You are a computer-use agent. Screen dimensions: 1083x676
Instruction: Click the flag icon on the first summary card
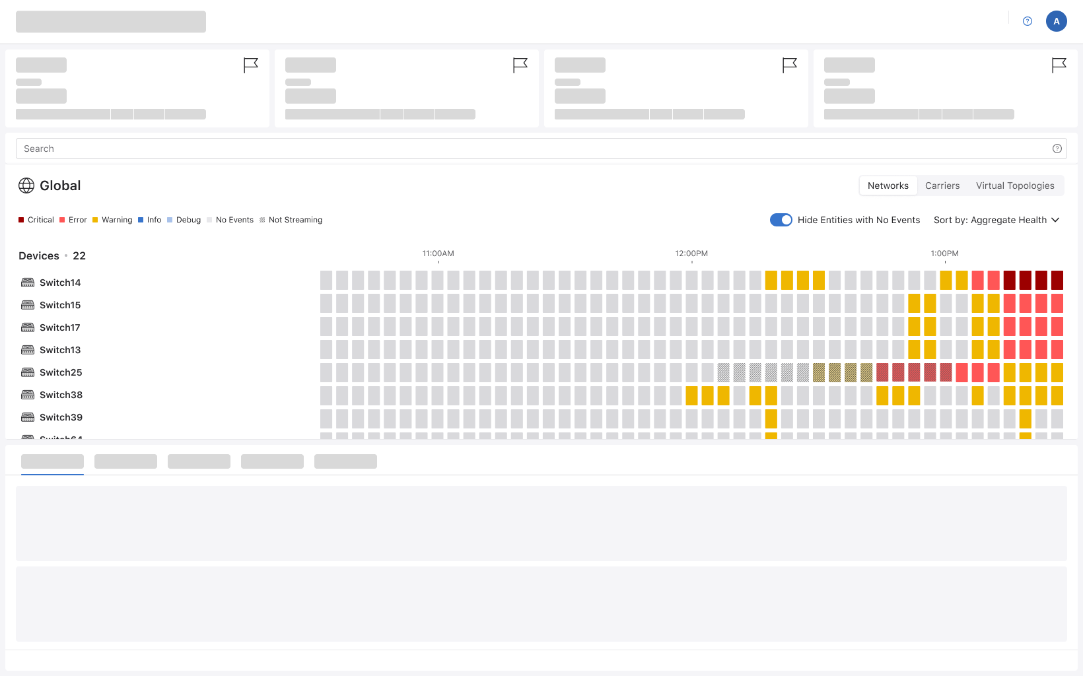tap(251, 65)
